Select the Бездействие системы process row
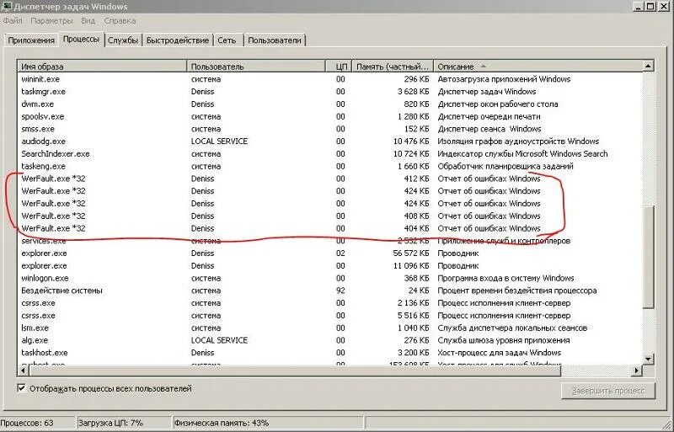Viewport: 674px width, 432px height. point(330,291)
